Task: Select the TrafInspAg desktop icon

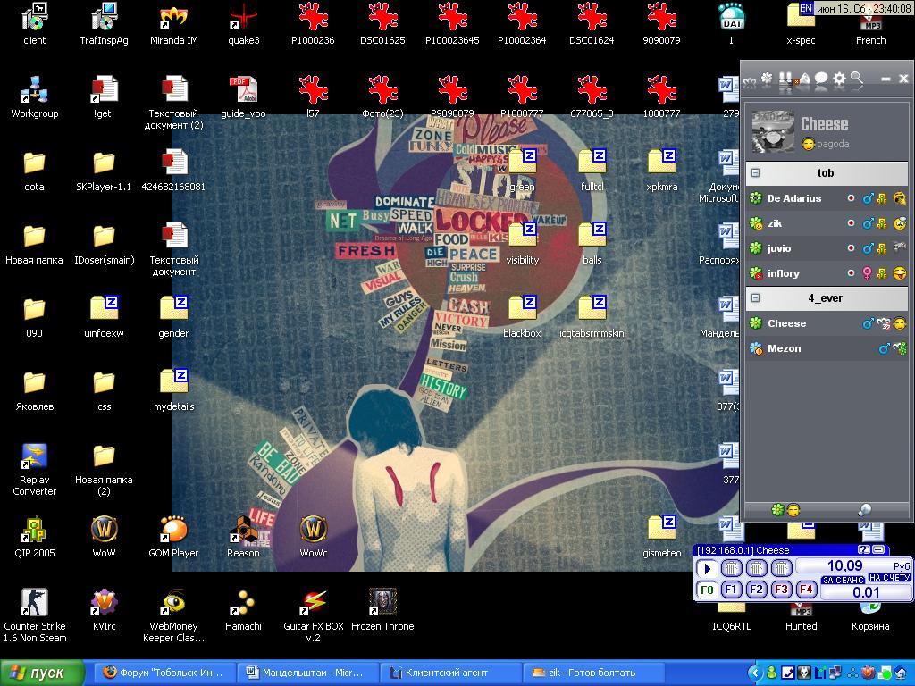Action: 104,24
